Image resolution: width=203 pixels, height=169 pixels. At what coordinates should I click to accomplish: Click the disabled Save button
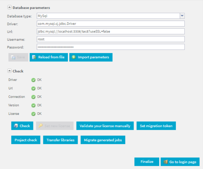(x=18, y=57)
